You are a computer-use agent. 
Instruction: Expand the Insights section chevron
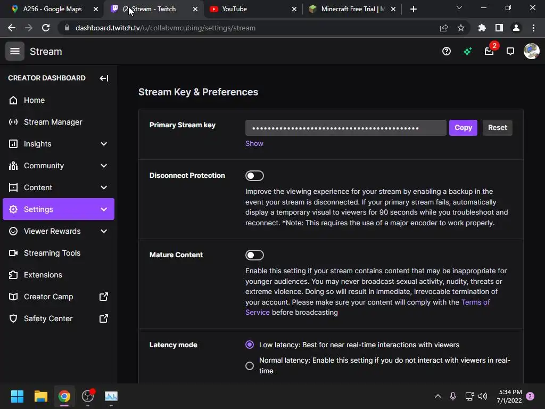point(104,144)
